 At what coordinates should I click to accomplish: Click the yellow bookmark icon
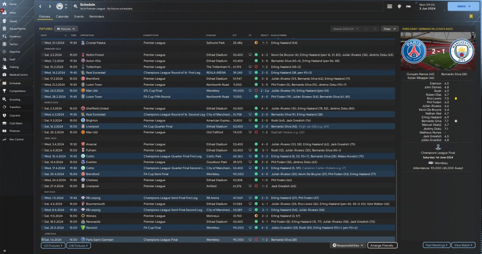point(471,17)
